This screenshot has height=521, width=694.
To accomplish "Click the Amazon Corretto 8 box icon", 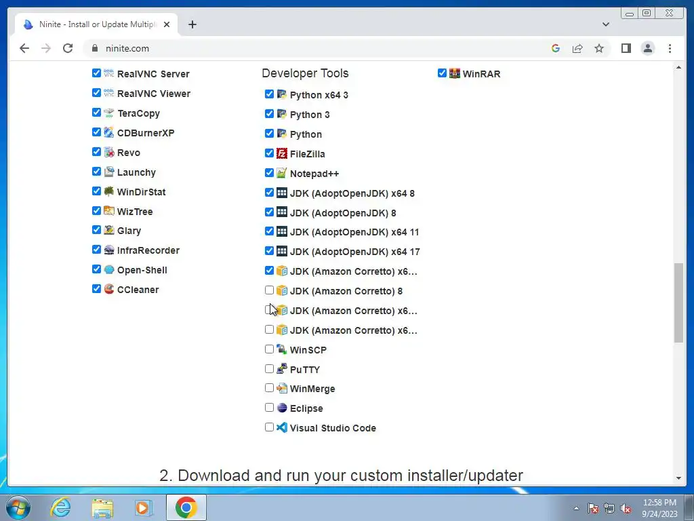I will (x=281, y=290).
